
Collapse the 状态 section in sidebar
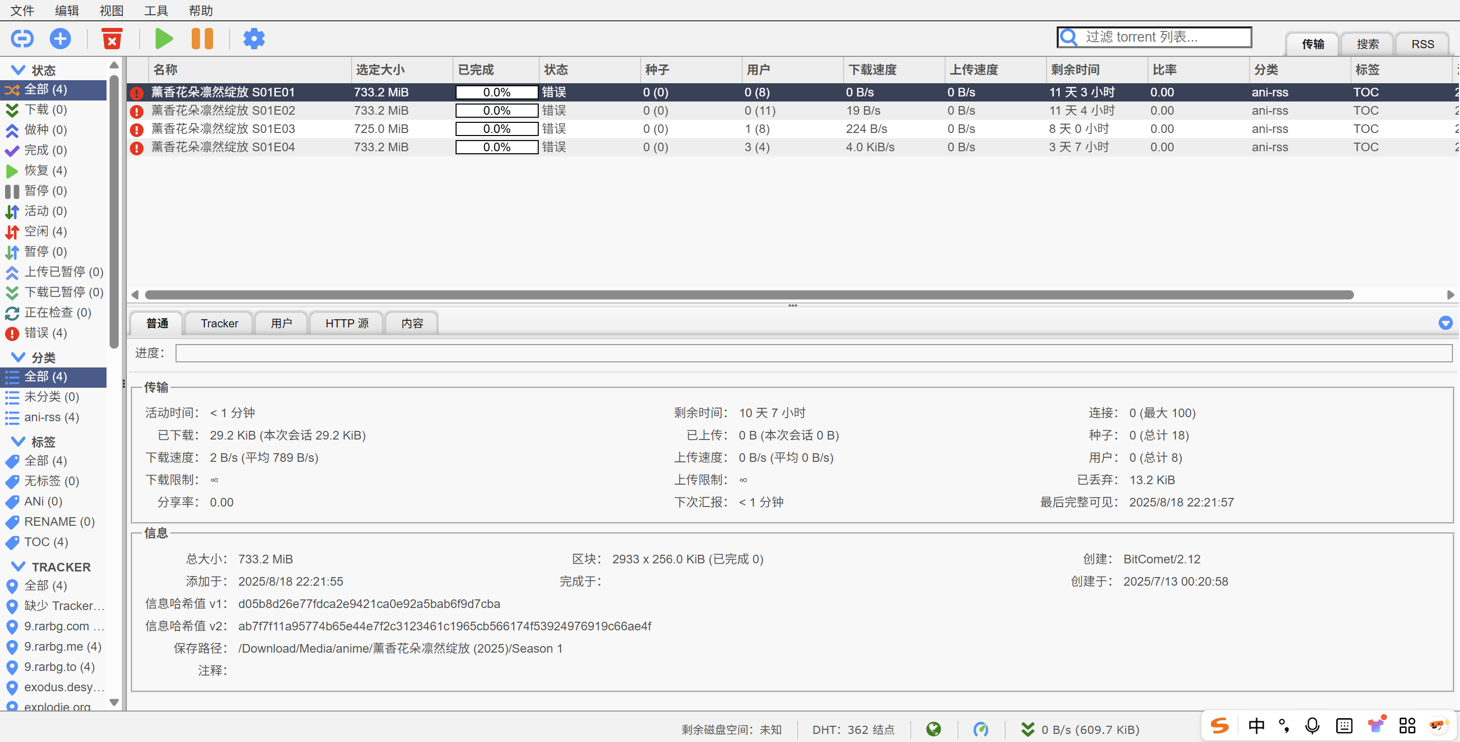coord(18,70)
